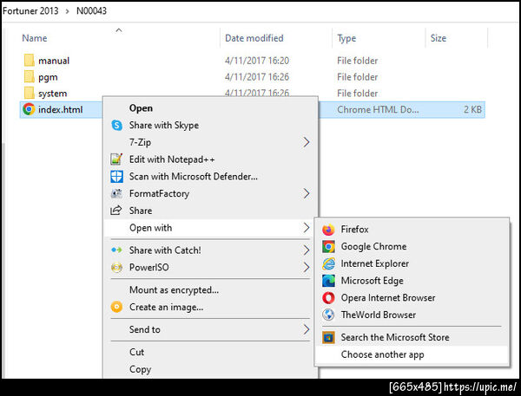Select Choose another app
This screenshot has height=396, width=521.
(x=382, y=354)
